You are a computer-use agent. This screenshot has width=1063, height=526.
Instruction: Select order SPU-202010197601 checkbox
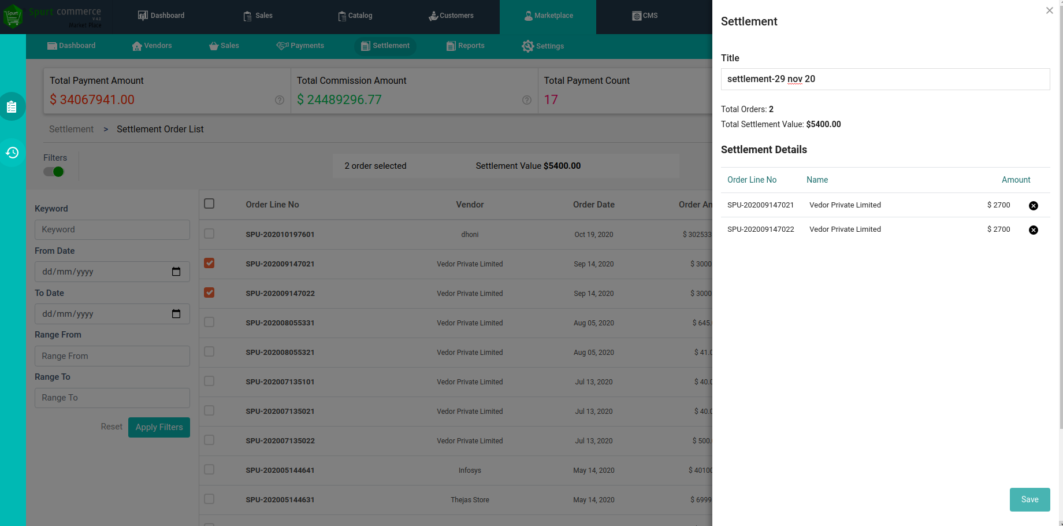pyautogui.click(x=209, y=234)
